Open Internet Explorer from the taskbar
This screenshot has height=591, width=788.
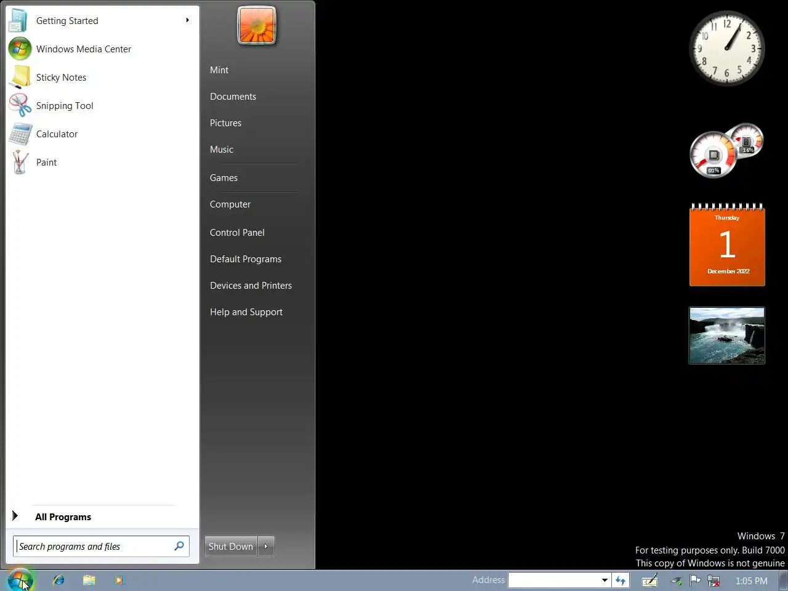(58, 580)
